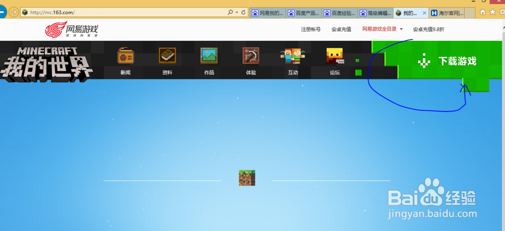Click the 体验 pickaxe icon
505x231 pixels.
251,55
